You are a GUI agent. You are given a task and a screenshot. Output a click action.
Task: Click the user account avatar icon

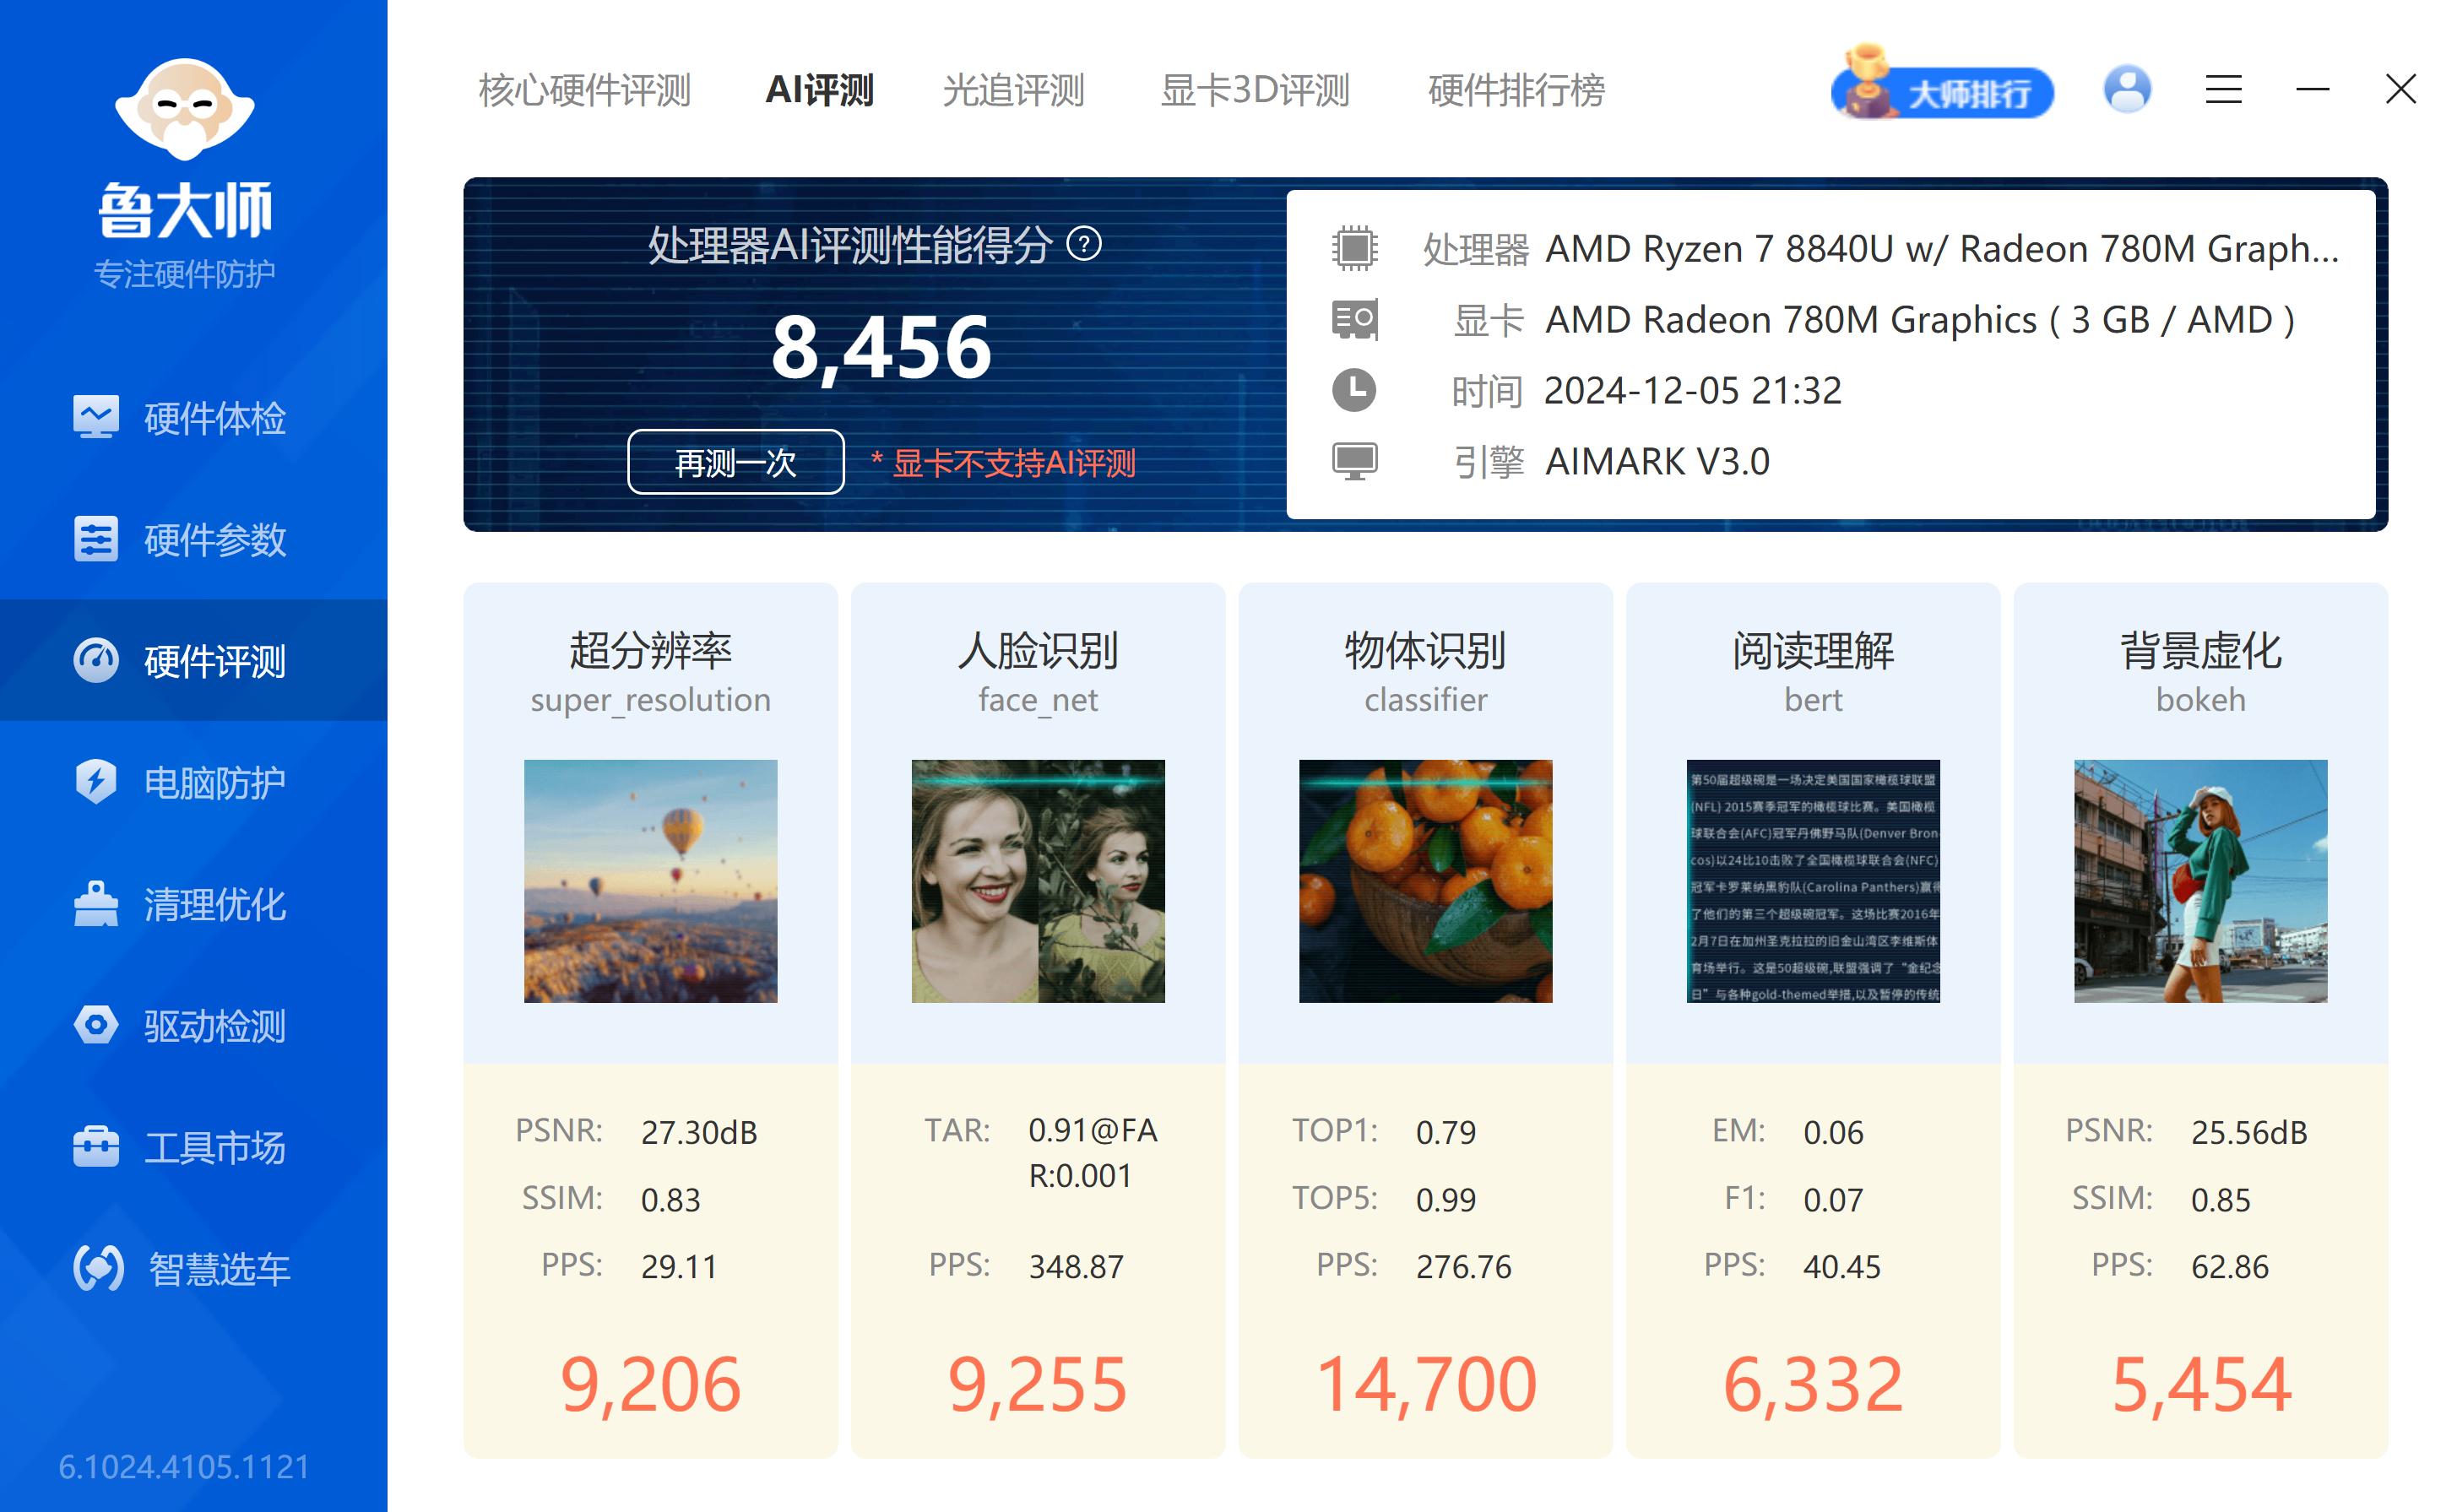(2127, 90)
